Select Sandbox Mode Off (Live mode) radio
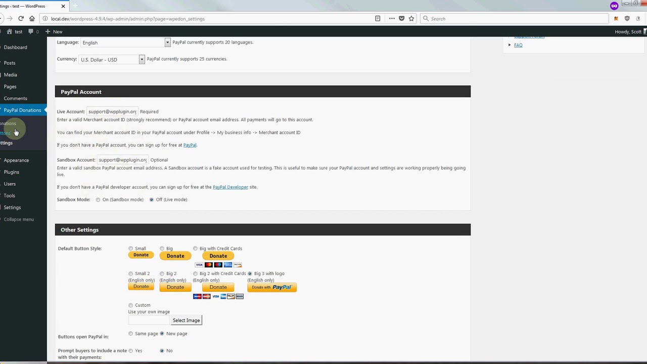This screenshot has width=647, height=364. 151,200
